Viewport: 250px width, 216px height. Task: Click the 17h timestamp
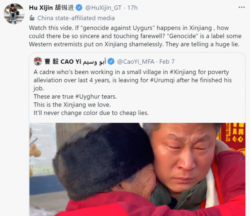click(132, 7)
